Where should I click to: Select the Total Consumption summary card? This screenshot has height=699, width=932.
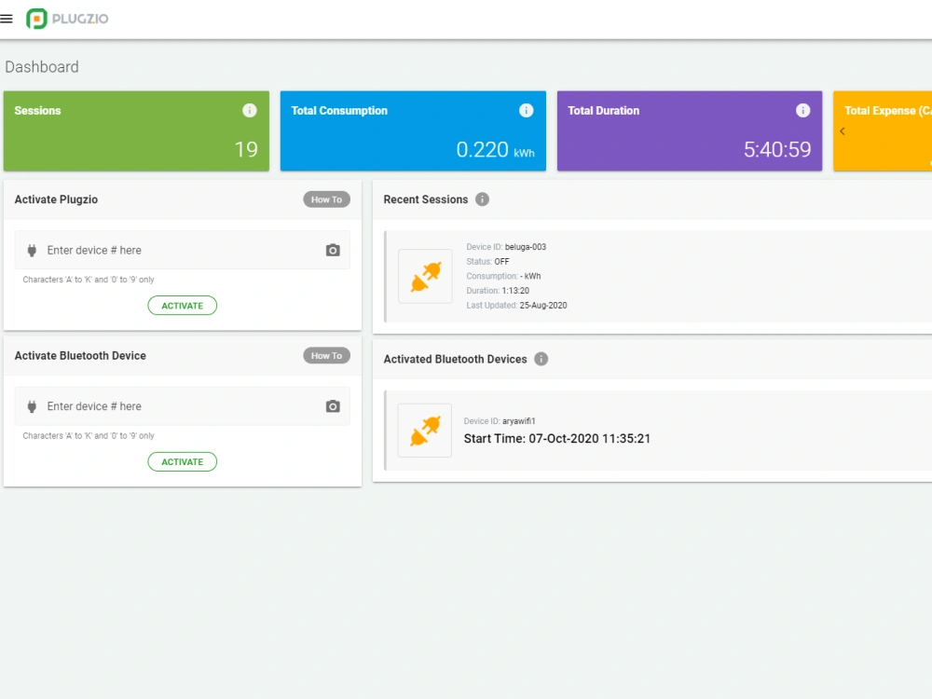coord(413,130)
